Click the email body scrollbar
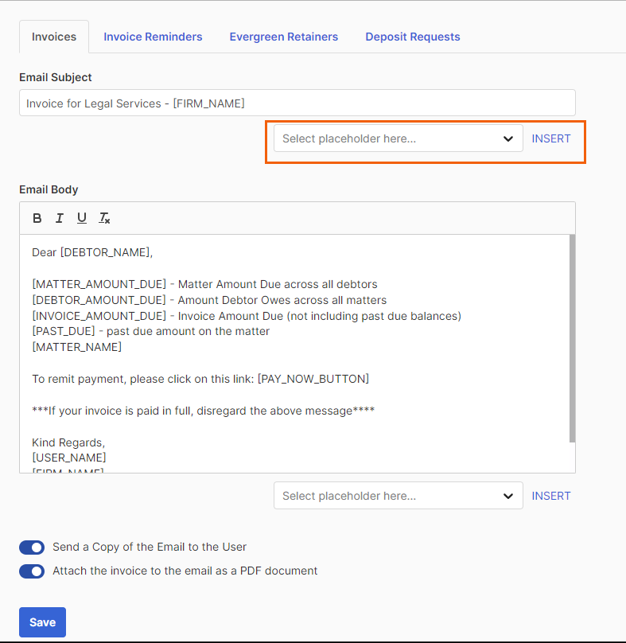The width and height of the screenshot is (626, 643). pyautogui.click(x=572, y=338)
